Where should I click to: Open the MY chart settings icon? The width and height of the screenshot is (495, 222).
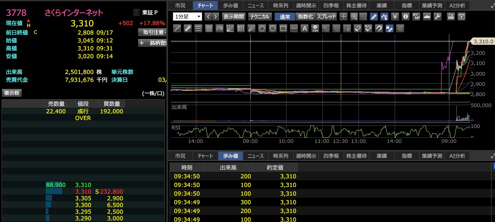pyautogui.click(x=416, y=17)
